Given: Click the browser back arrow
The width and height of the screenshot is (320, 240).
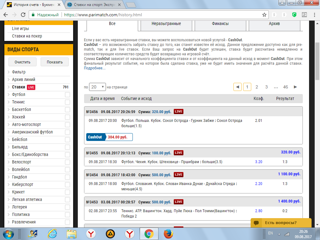Looking at the screenshot, I should coord(6,15).
